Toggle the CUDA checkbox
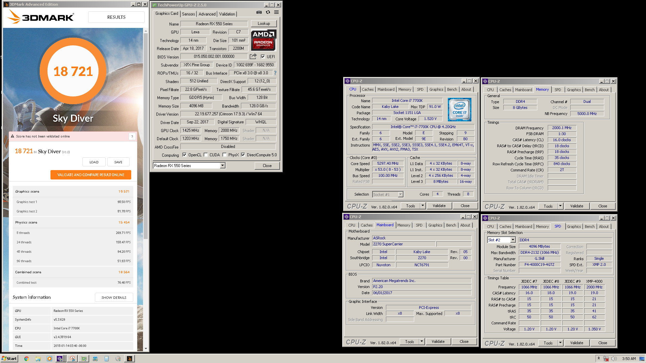This screenshot has width=646, height=363. pyautogui.click(x=206, y=155)
